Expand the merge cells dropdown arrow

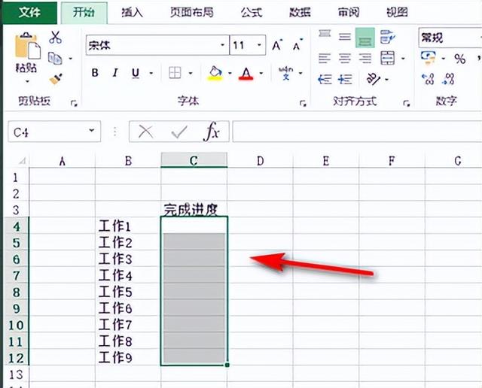404,59
